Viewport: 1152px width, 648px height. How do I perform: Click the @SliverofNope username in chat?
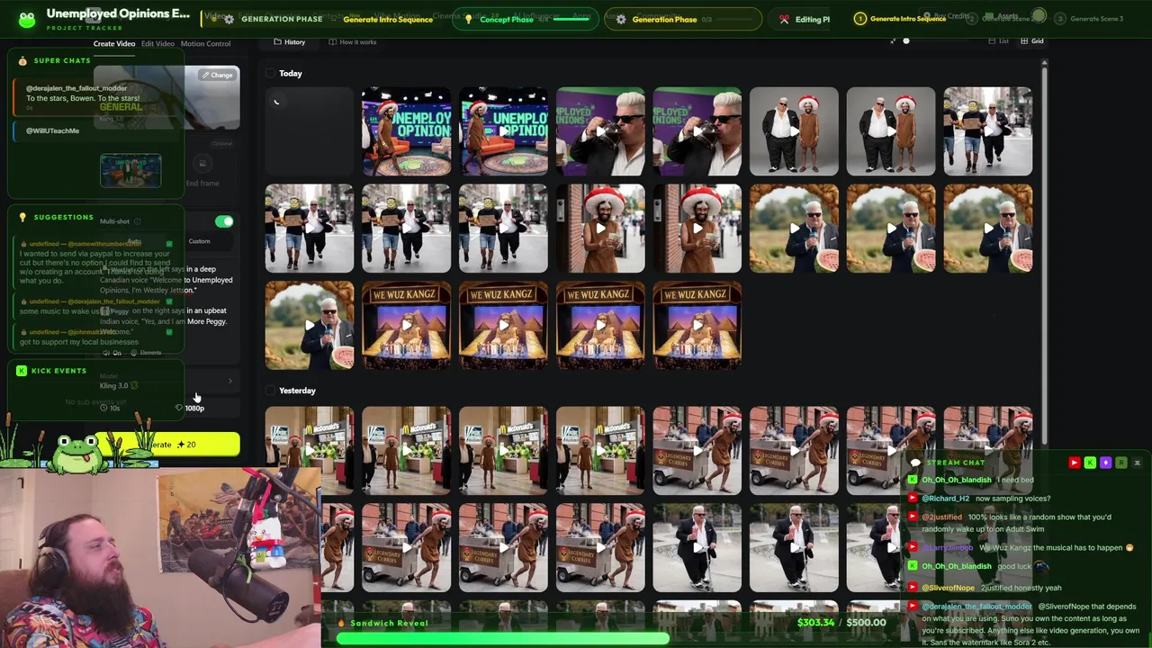(949, 588)
